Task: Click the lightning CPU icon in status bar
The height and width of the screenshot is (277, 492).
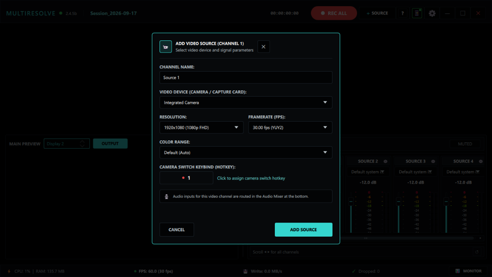Action: click(9, 271)
